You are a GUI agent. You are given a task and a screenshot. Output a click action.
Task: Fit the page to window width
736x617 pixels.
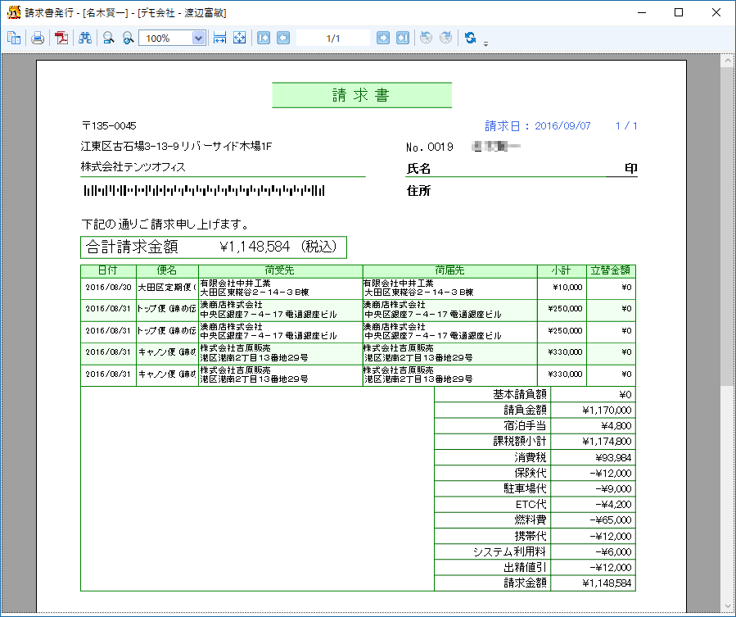(x=219, y=38)
